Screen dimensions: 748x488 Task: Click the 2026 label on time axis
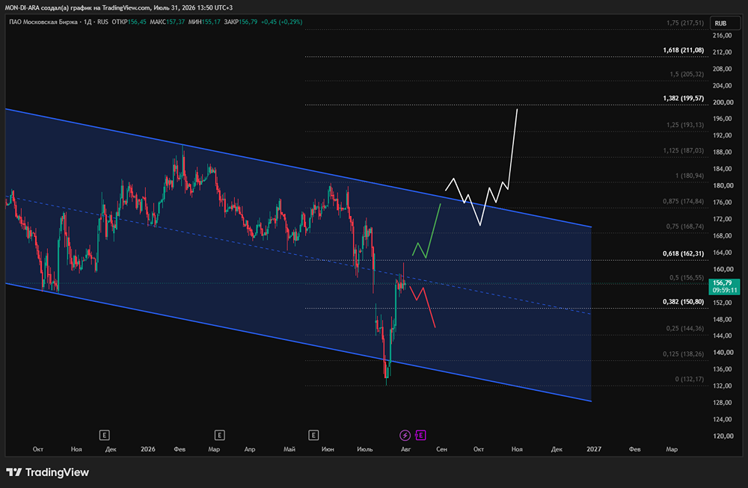click(148, 449)
